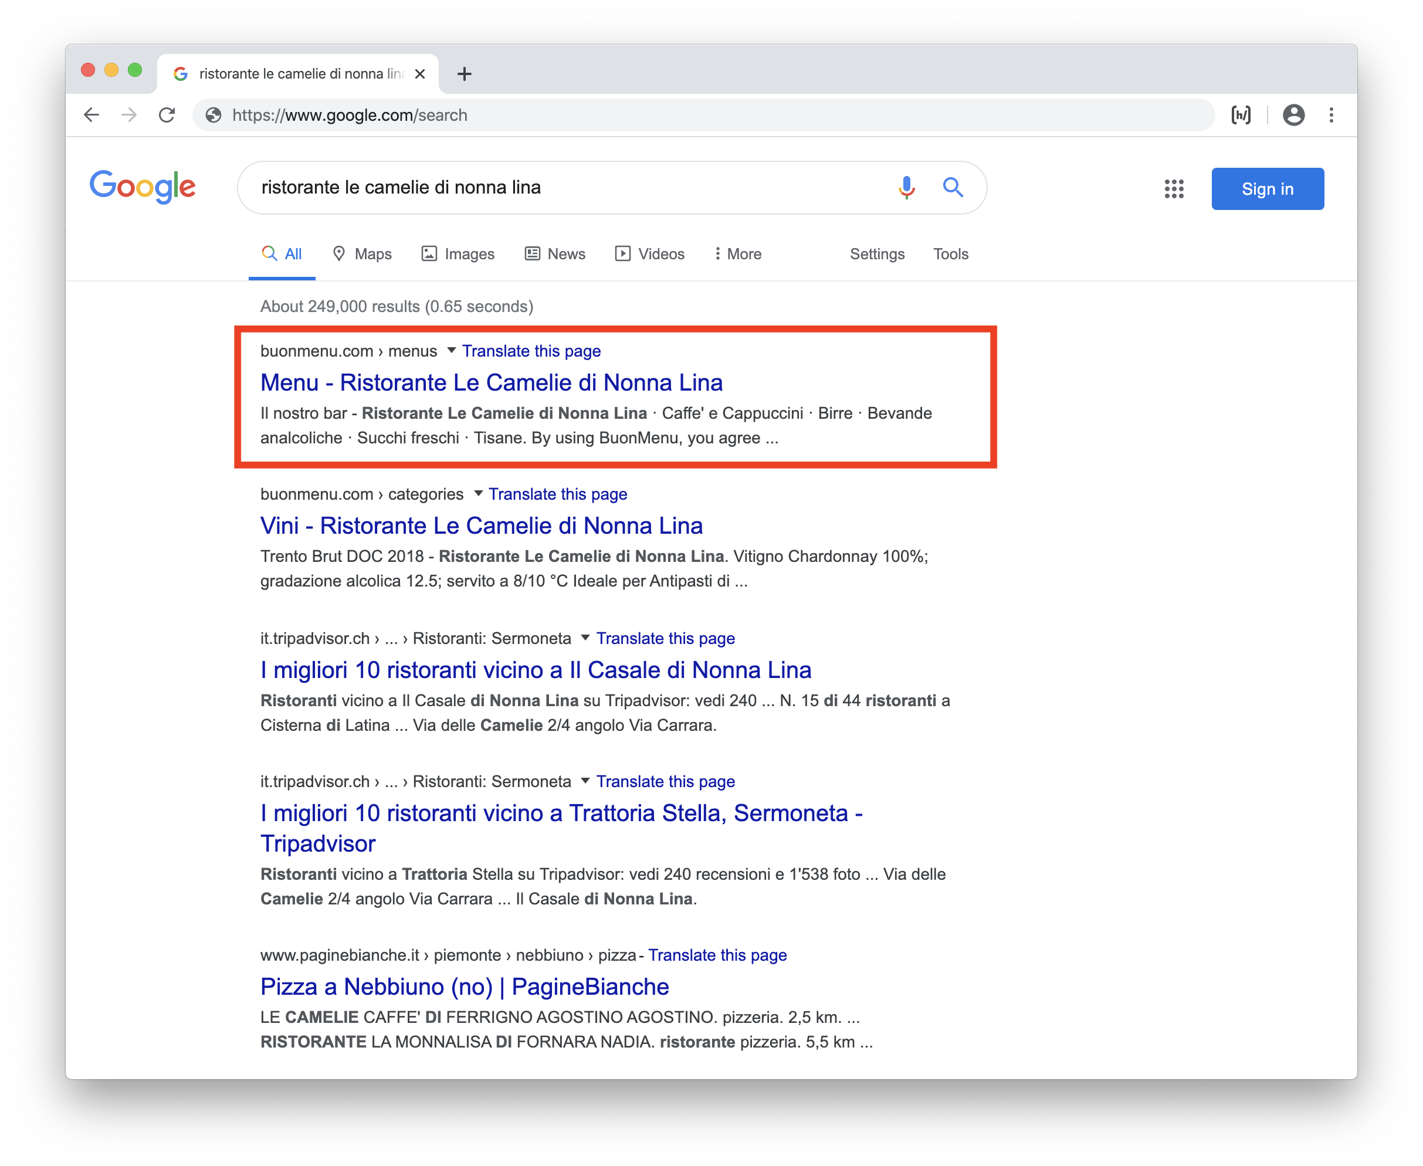The image size is (1423, 1166).
Task: Close the ristorante le camelie tab
Action: tap(420, 73)
